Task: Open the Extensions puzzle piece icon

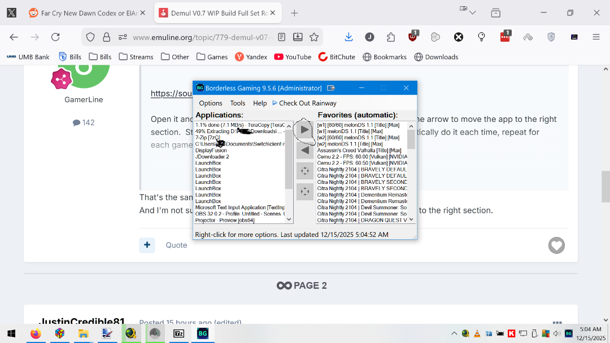Action: pyautogui.click(x=391, y=37)
